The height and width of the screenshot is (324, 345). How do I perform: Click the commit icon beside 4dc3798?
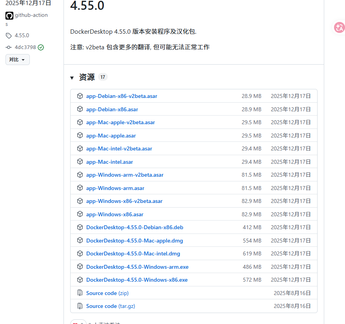(x=9, y=47)
